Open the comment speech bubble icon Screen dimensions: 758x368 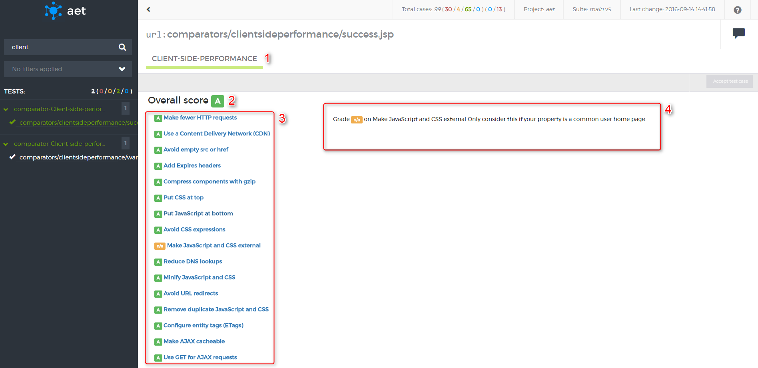pos(738,33)
